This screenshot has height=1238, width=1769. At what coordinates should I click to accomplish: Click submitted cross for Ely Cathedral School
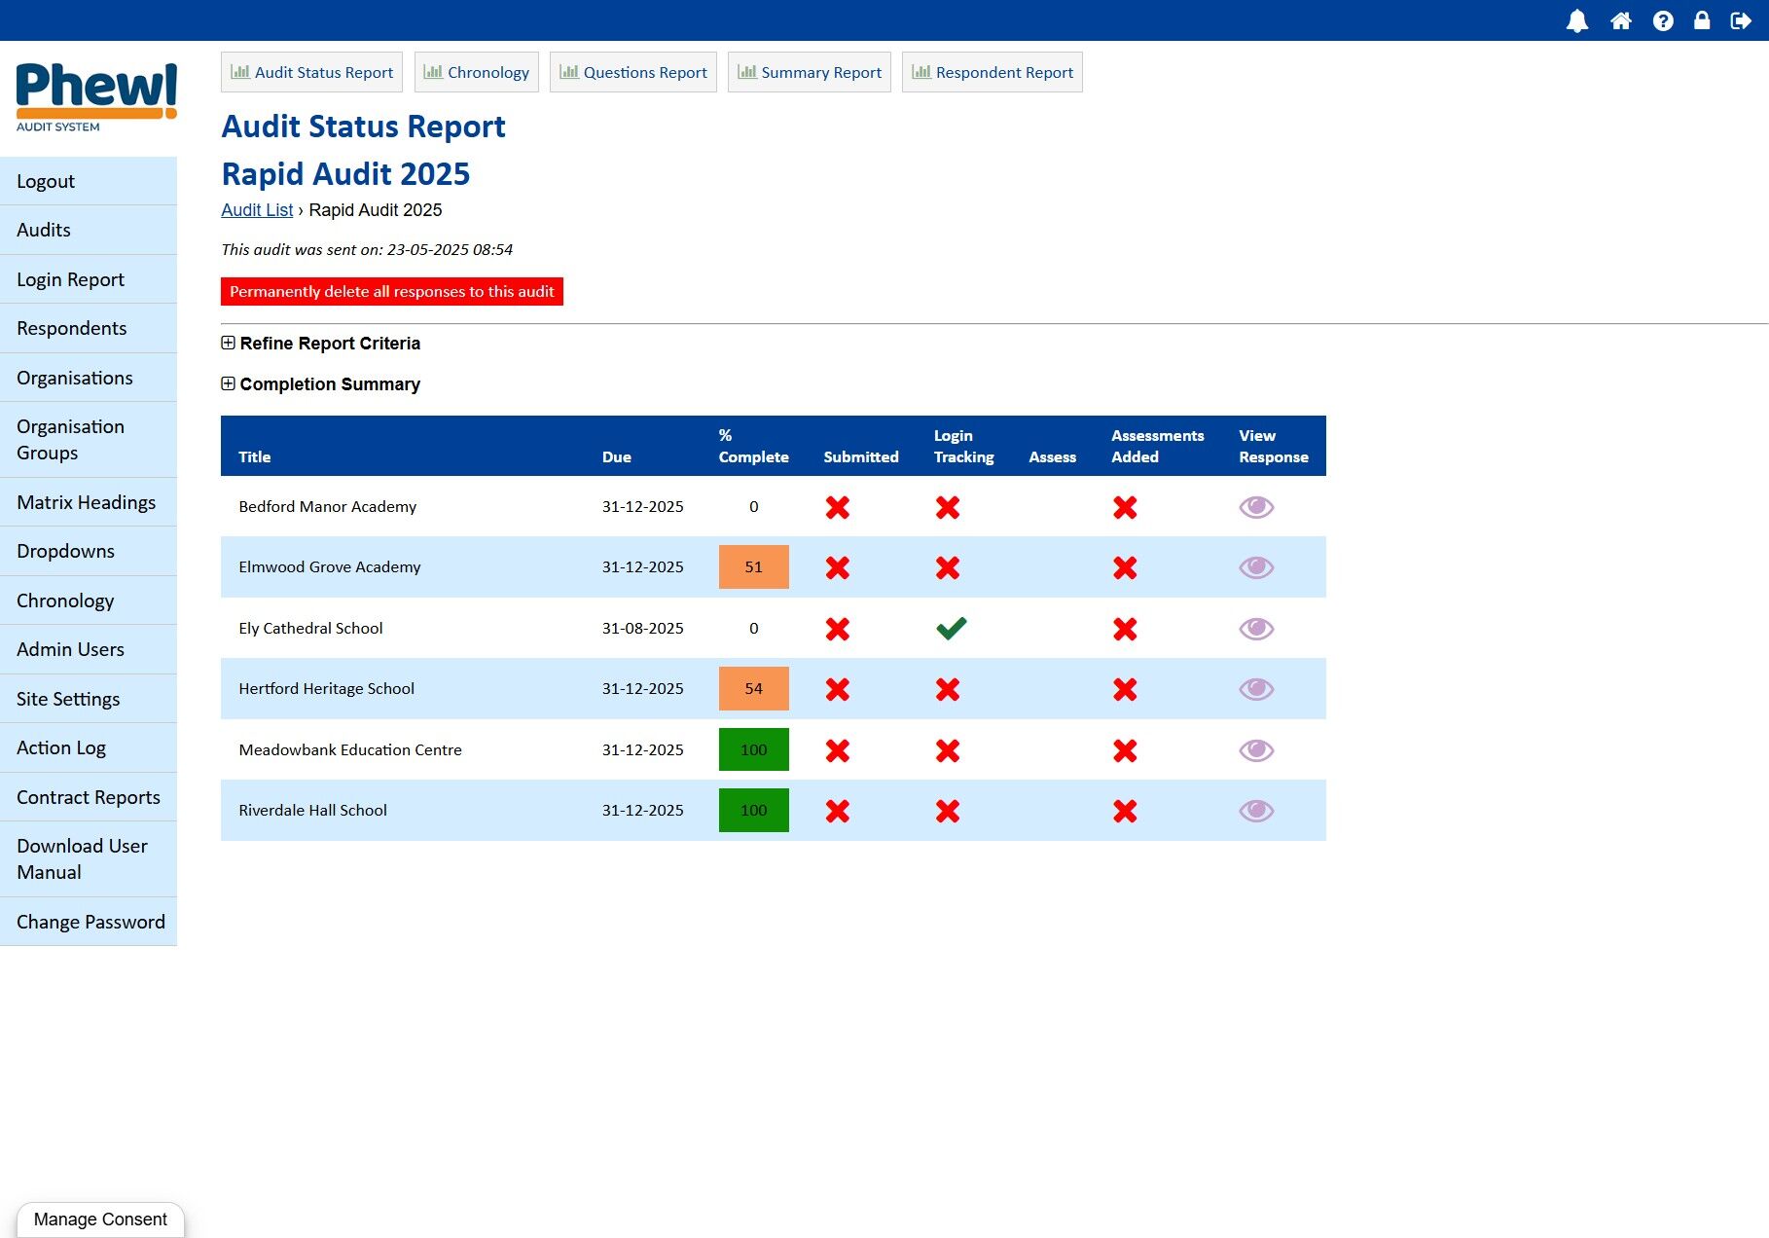(837, 629)
